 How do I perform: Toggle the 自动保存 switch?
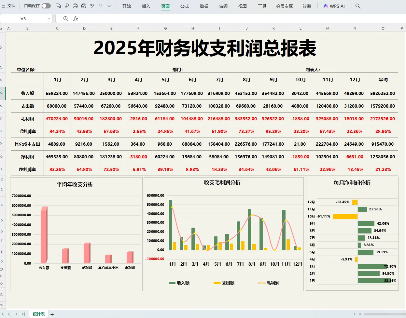tap(46, 6)
